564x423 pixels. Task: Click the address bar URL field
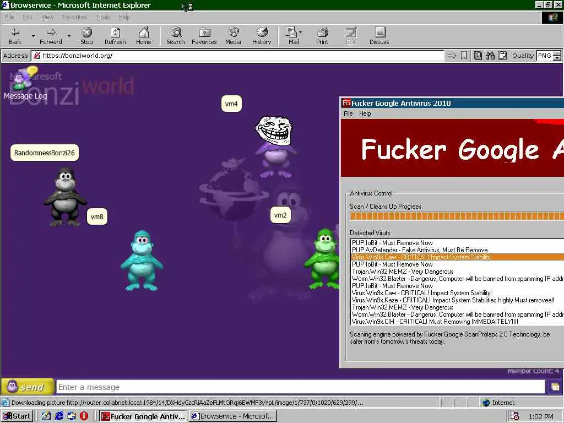[238, 56]
